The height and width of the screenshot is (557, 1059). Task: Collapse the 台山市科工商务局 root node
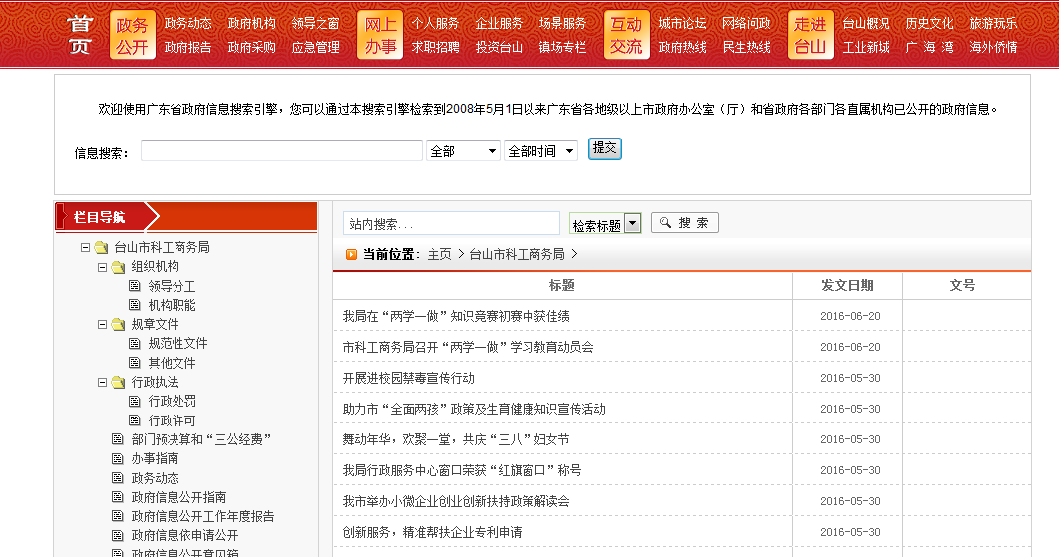[85, 248]
